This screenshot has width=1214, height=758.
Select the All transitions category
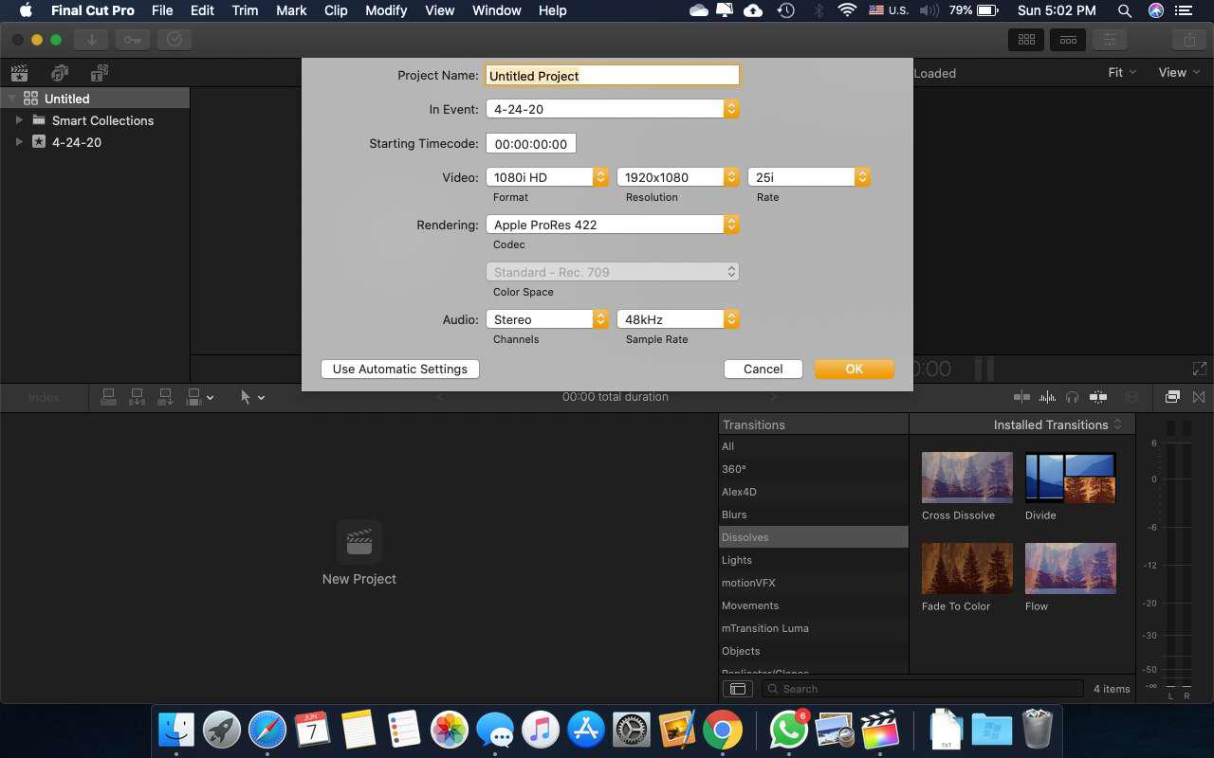click(814, 446)
